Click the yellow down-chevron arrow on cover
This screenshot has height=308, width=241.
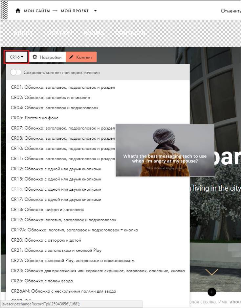[211, 272]
